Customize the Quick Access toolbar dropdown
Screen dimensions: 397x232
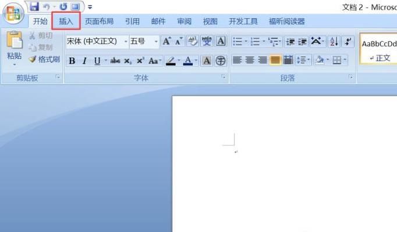[x=90, y=7]
